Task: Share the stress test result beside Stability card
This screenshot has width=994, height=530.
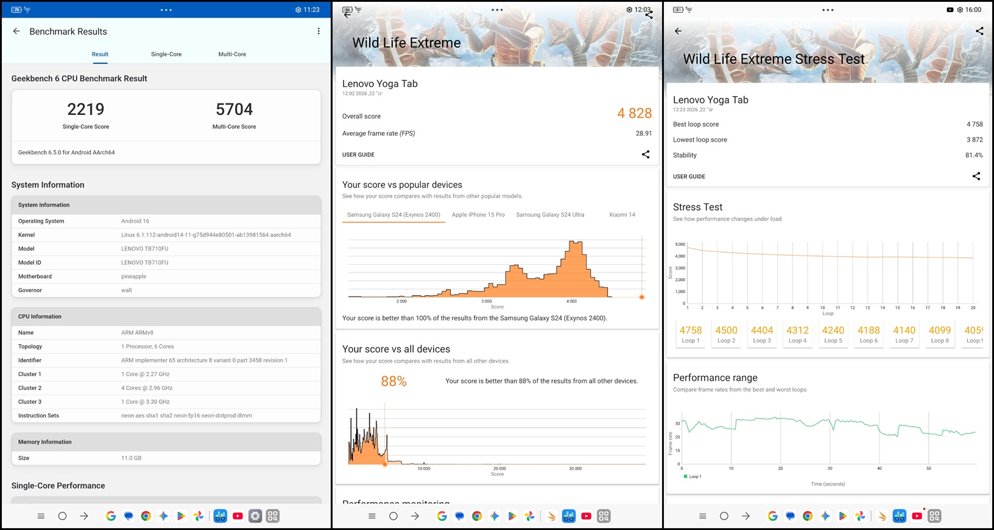Action: tap(976, 176)
